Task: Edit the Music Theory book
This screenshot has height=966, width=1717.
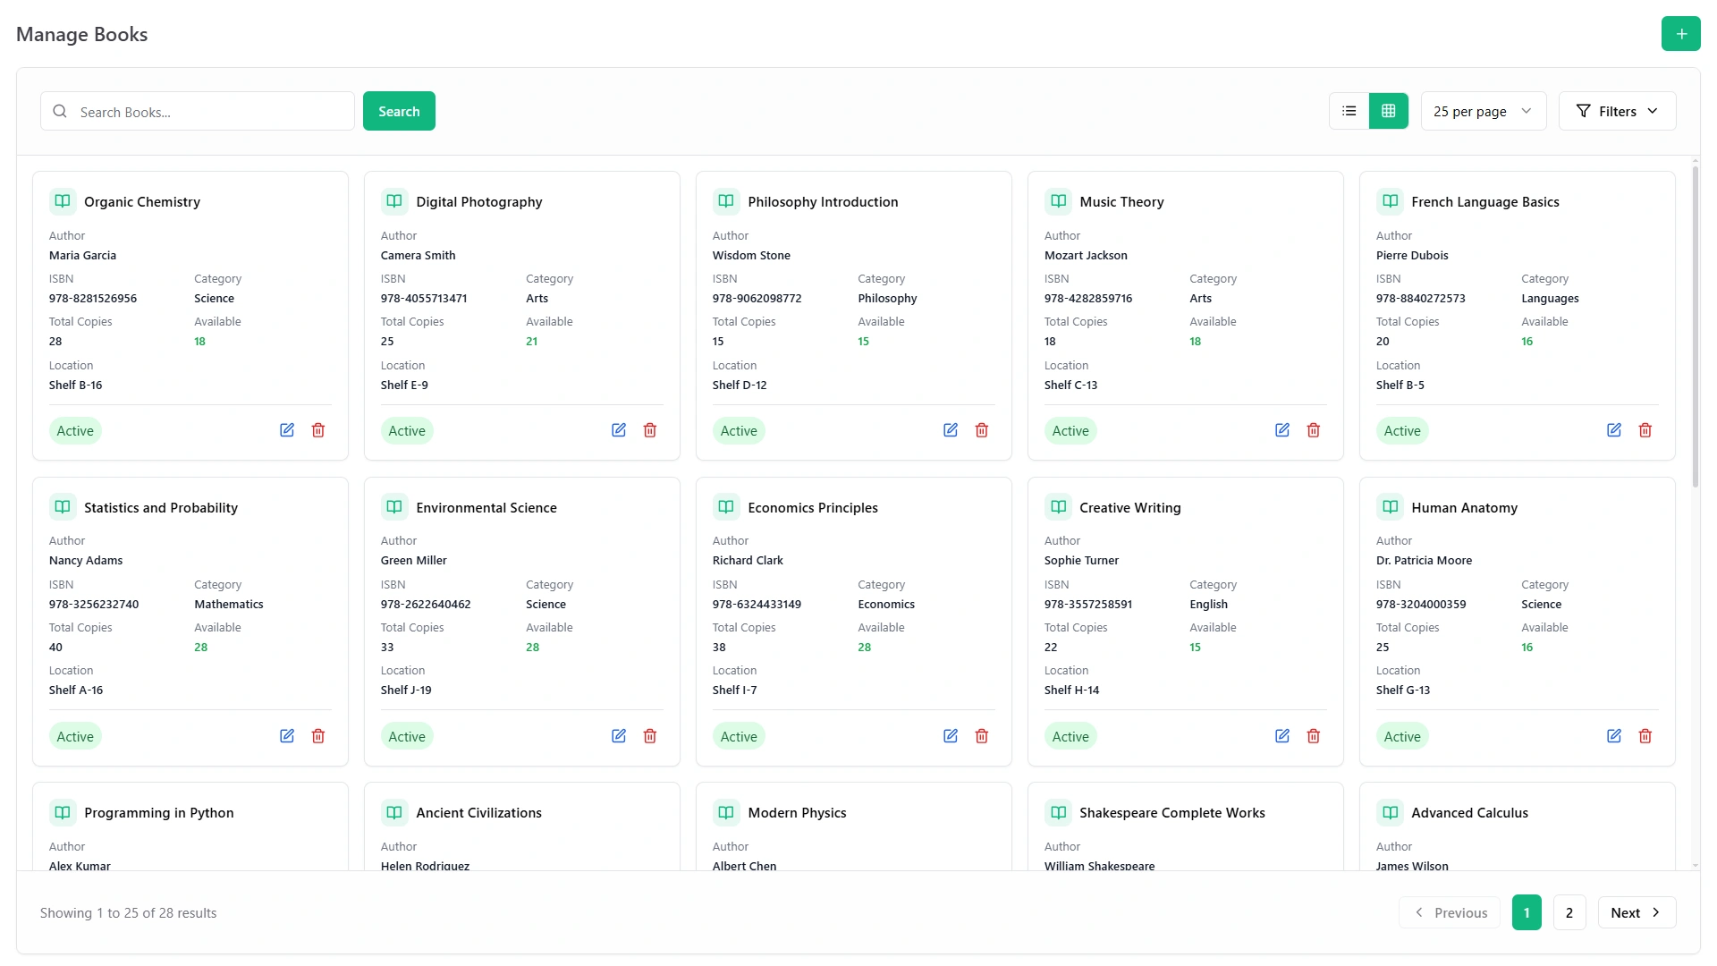Action: pyautogui.click(x=1282, y=430)
